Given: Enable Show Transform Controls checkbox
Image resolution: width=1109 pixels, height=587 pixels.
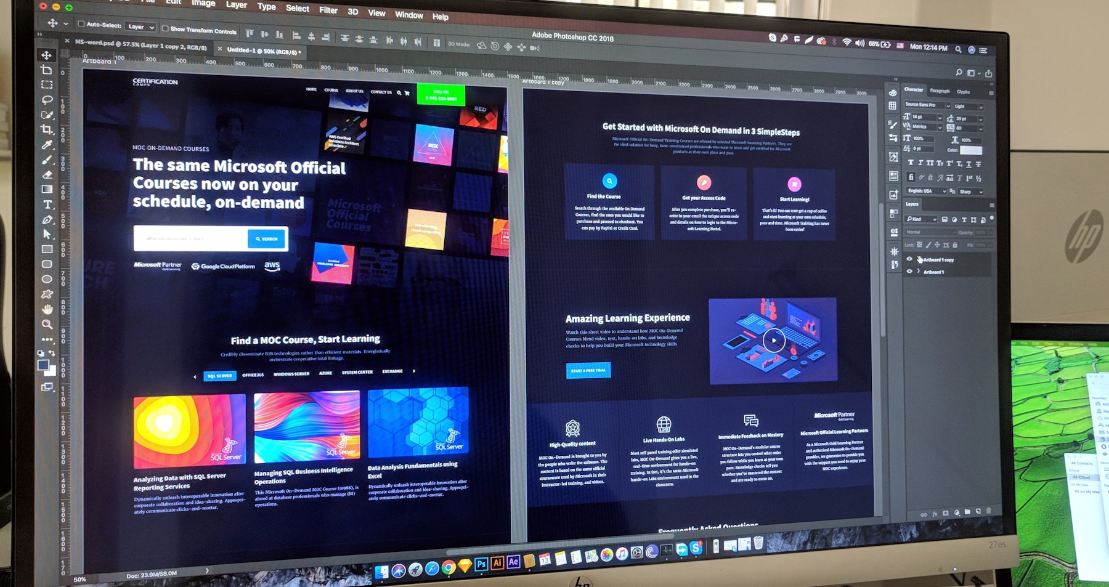Looking at the screenshot, I should (x=165, y=28).
